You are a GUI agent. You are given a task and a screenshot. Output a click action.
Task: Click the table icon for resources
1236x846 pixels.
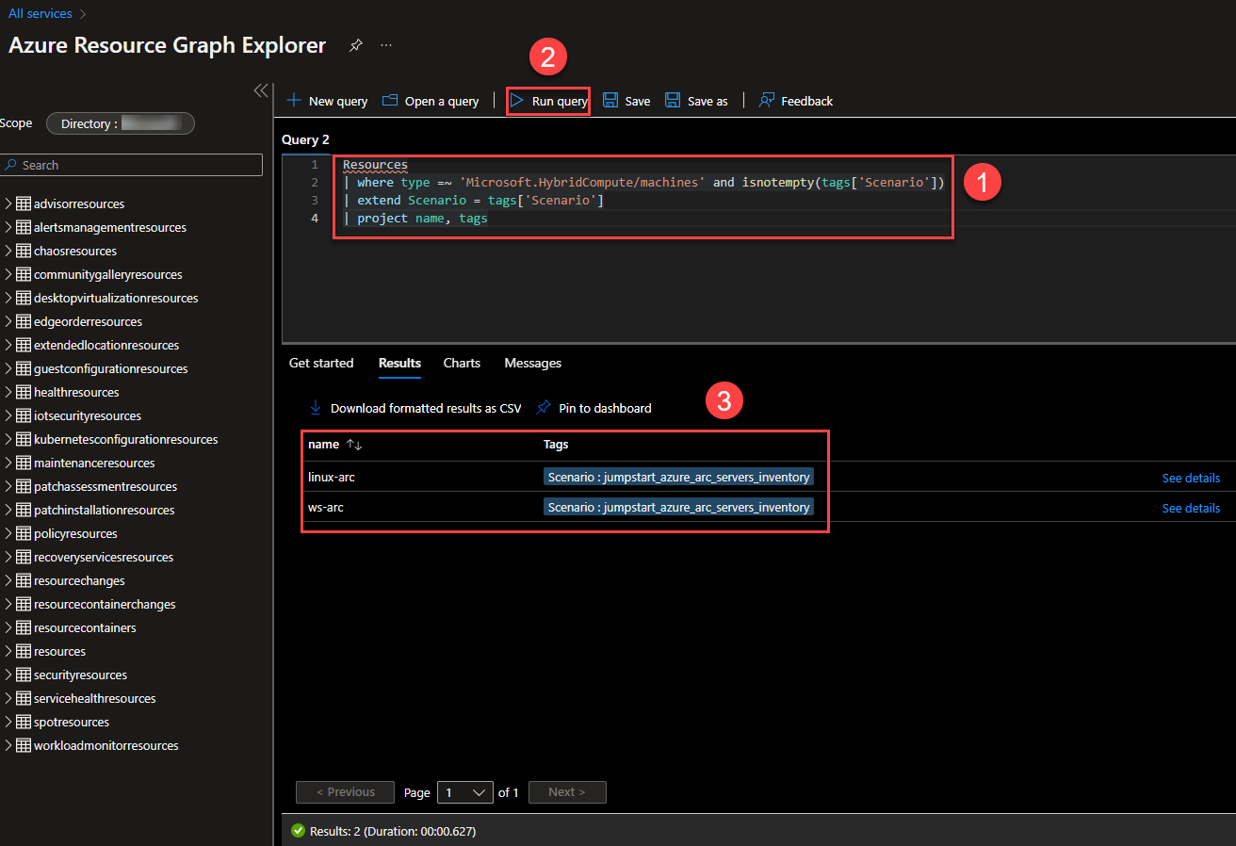point(24,651)
